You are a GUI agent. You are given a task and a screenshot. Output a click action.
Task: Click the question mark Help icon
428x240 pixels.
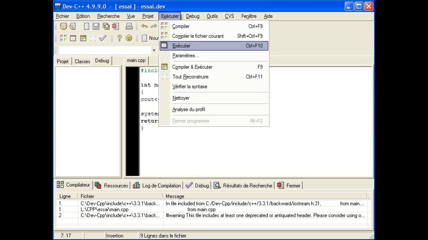tap(119, 38)
